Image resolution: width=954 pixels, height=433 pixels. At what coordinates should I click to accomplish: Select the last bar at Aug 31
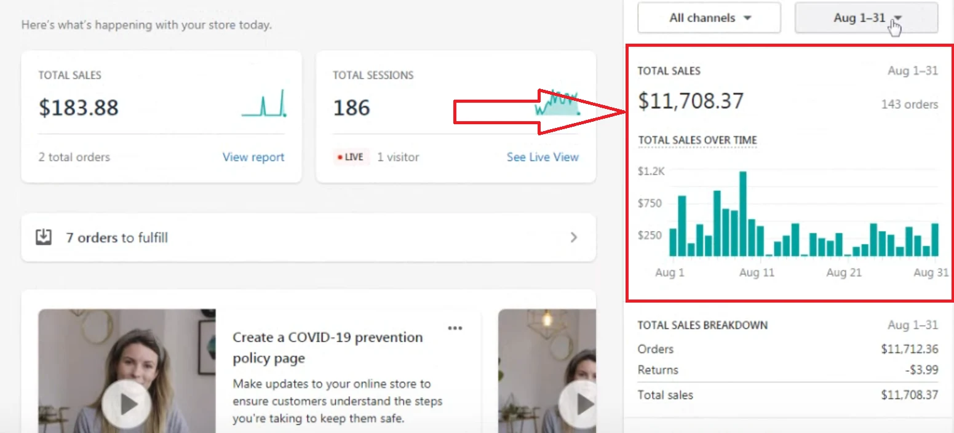tap(935, 240)
